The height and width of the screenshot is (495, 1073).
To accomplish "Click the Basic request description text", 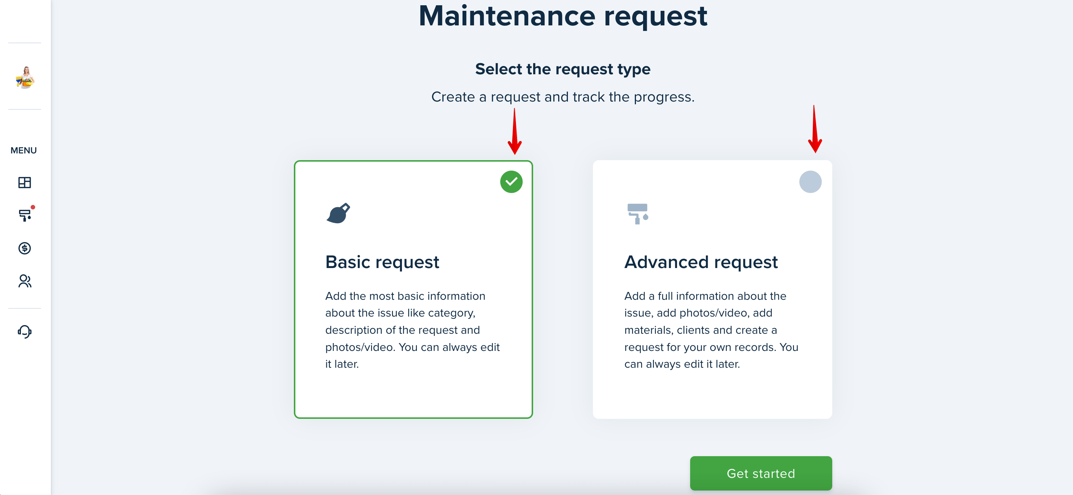I will [x=412, y=330].
